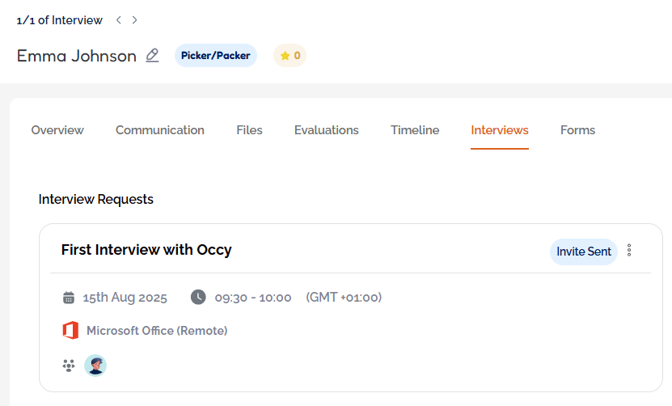The width and height of the screenshot is (672, 406).
Task: Open the First Interview with Occy title
Action: tap(146, 250)
